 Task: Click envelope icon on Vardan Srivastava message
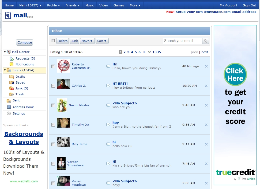108,164
